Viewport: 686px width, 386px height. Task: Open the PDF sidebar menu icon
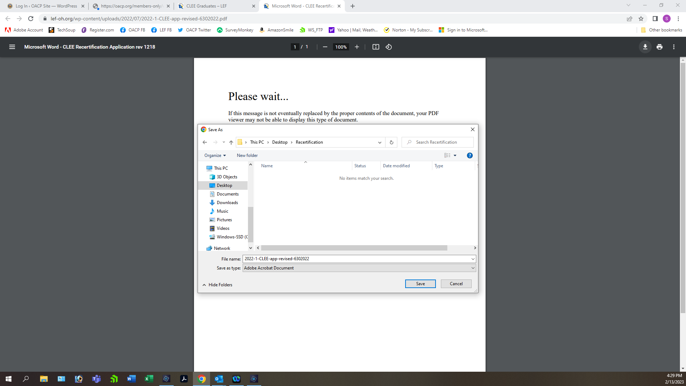click(x=12, y=47)
